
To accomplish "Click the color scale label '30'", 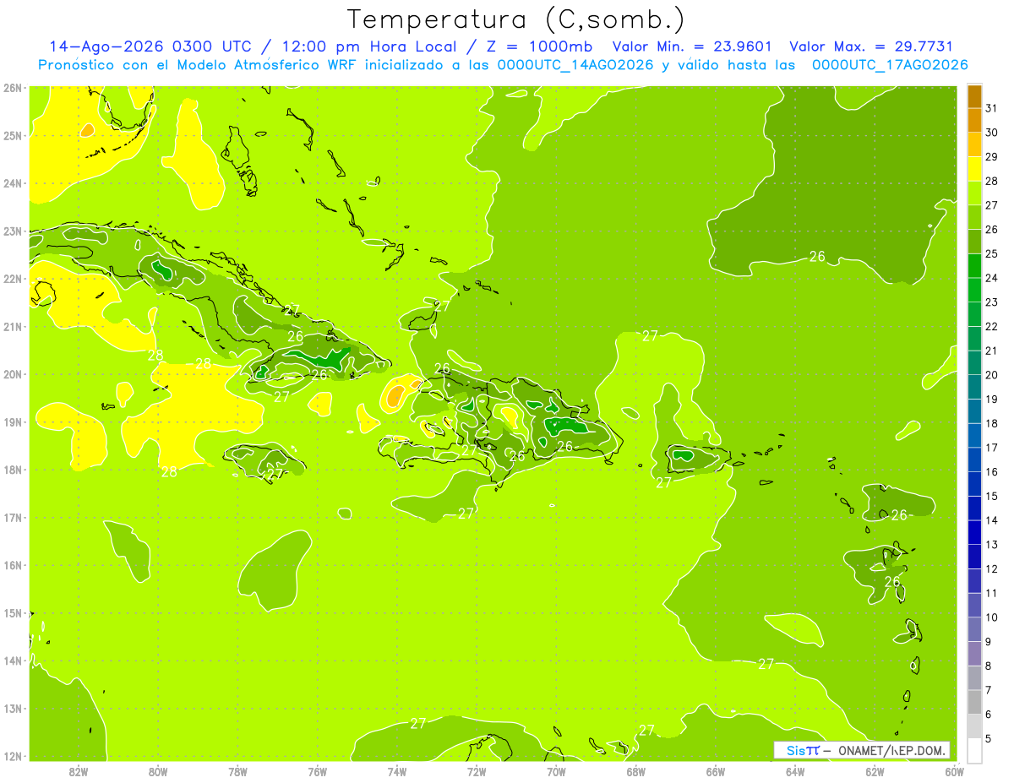I will [991, 133].
